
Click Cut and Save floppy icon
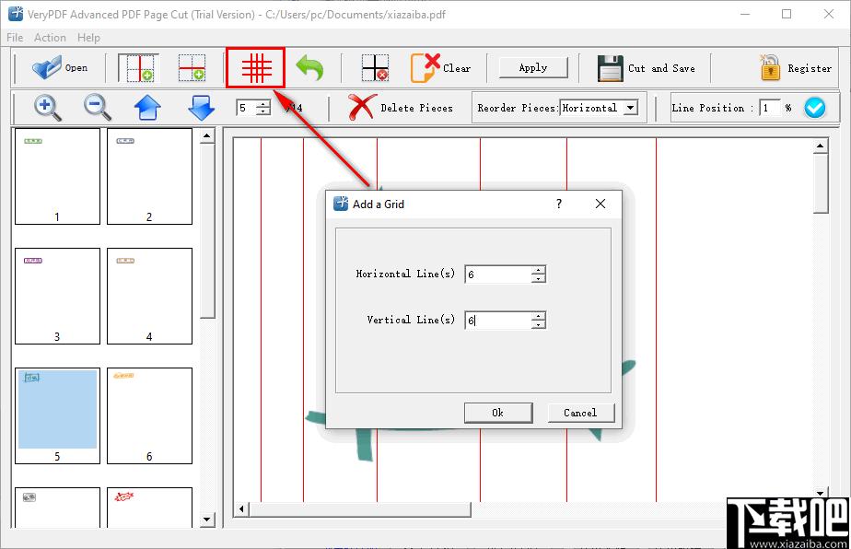coord(610,68)
